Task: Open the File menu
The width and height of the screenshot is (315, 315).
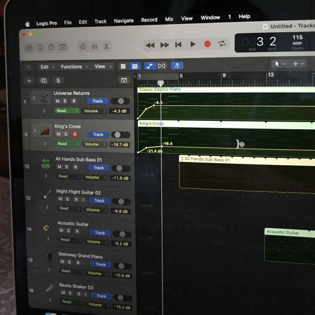Action: point(67,23)
